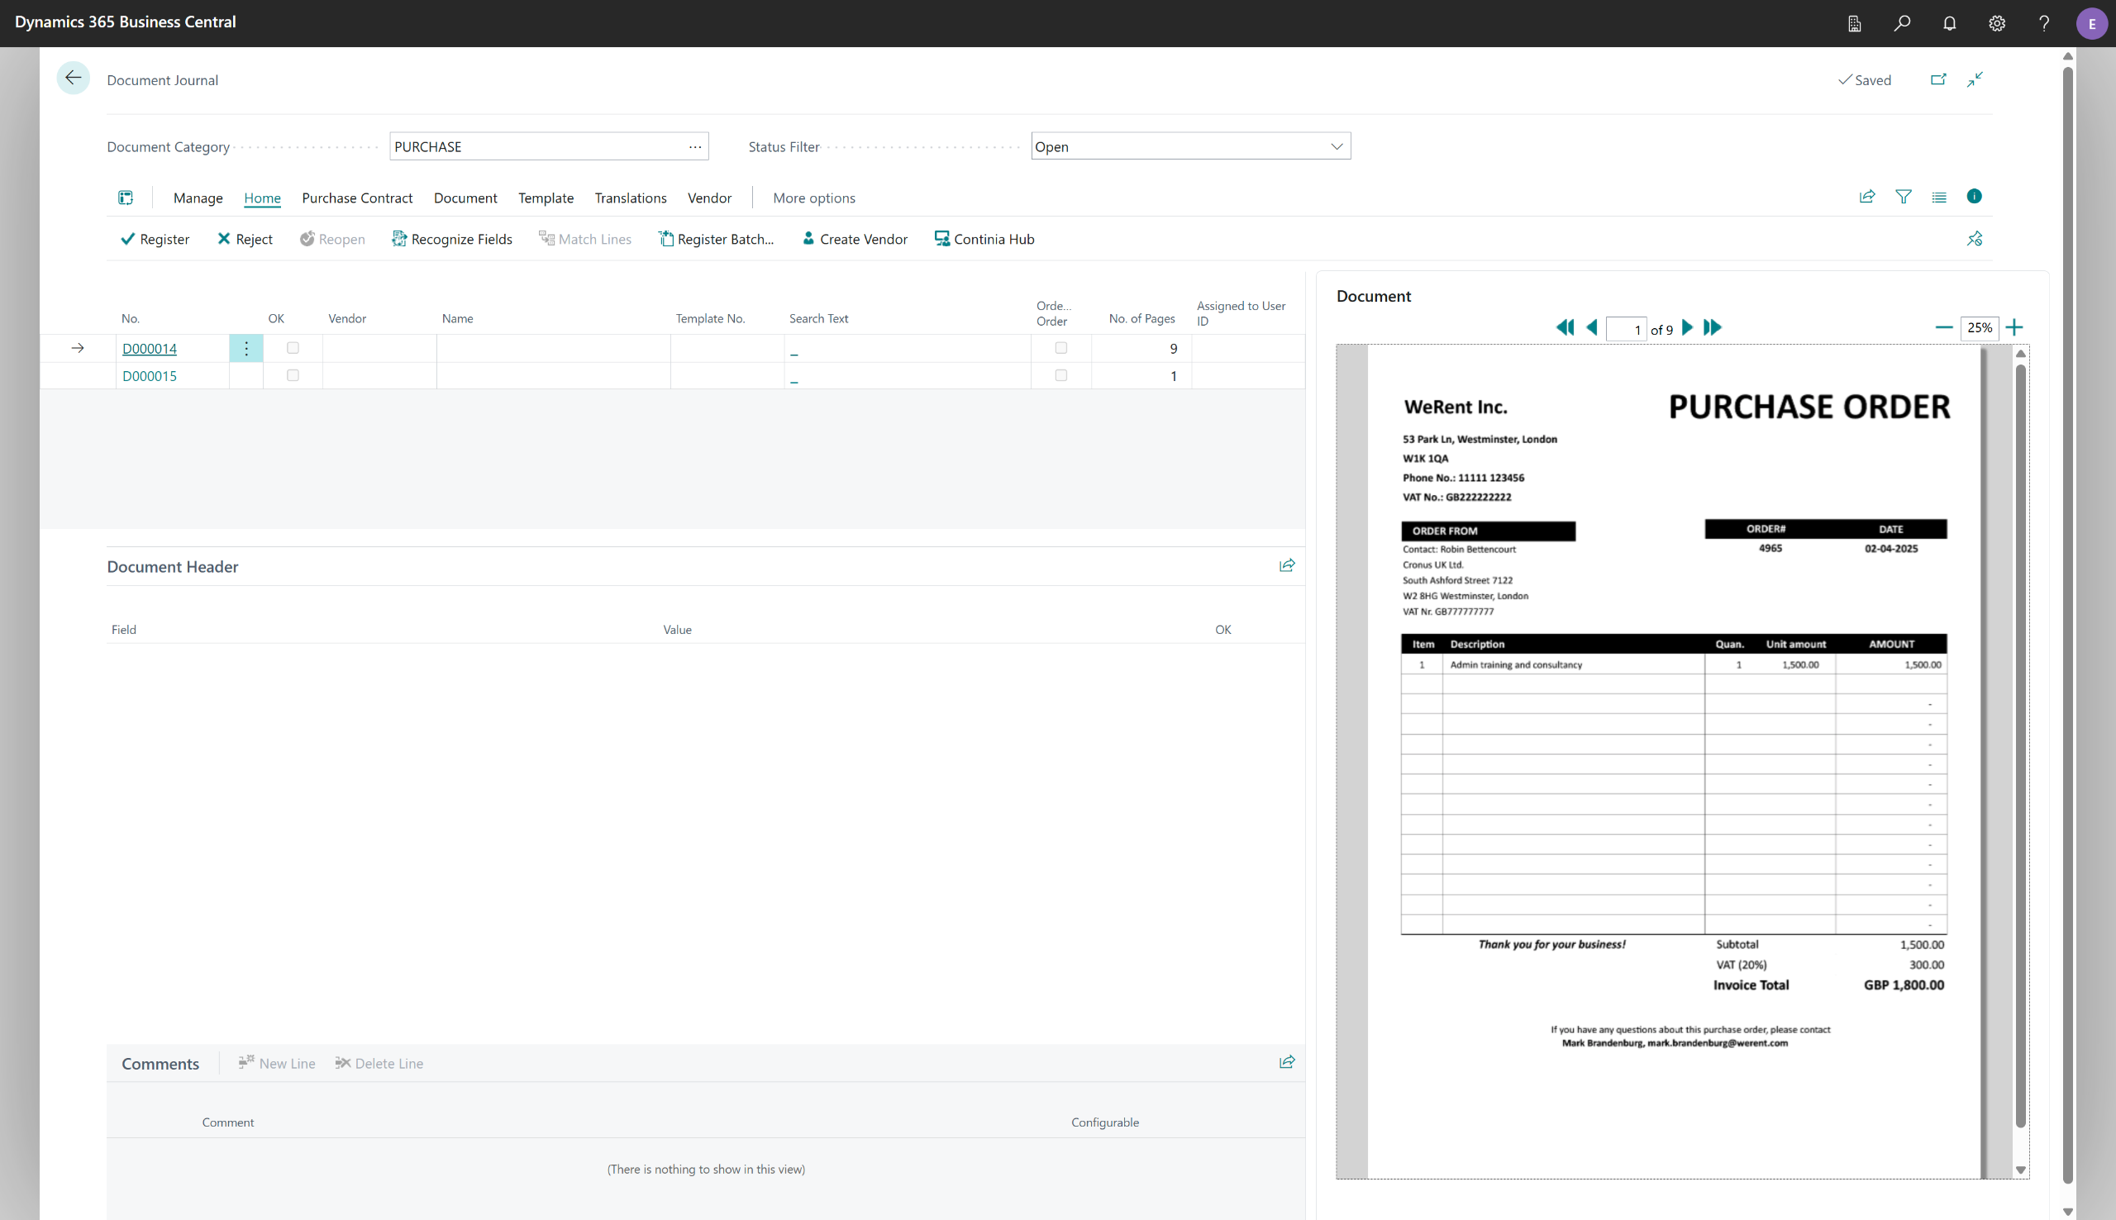Open page in a new window
The width and height of the screenshot is (2116, 1220).
[1938, 79]
